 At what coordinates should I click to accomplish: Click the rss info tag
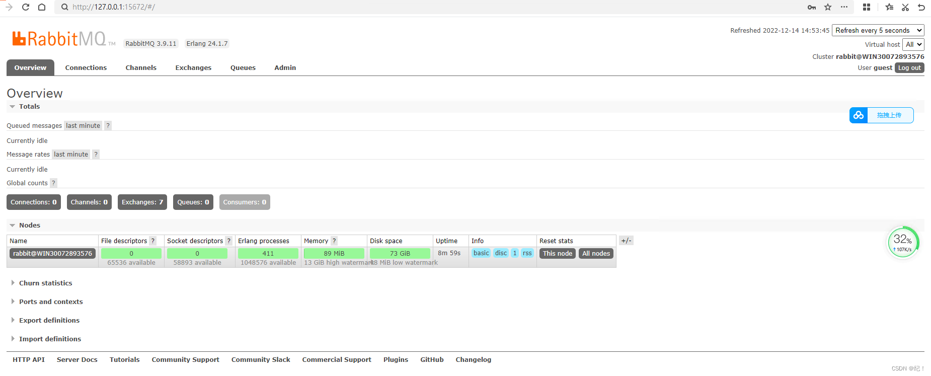[527, 253]
